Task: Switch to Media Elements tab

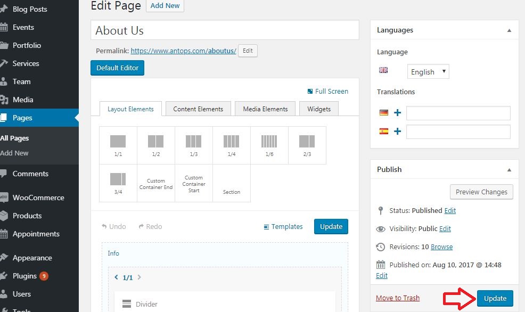Action: 265,109
